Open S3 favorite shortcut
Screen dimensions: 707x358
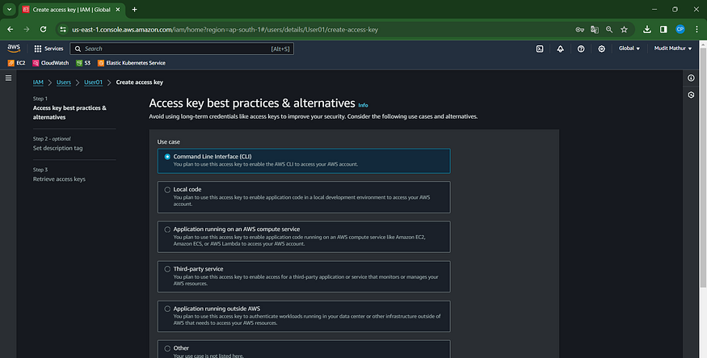[83, 63]
